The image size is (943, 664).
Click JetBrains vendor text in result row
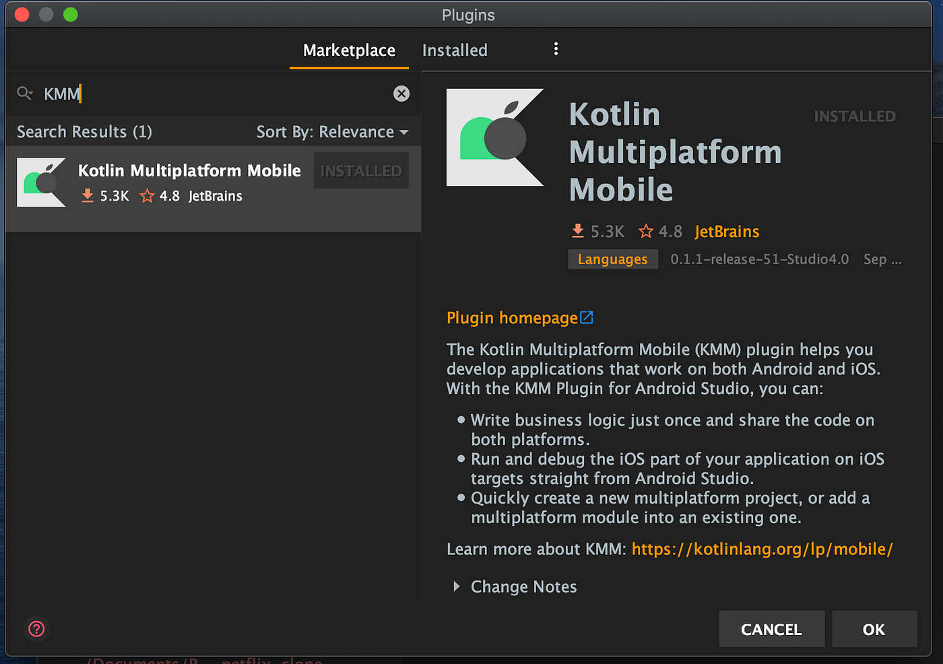coord(216,196)
